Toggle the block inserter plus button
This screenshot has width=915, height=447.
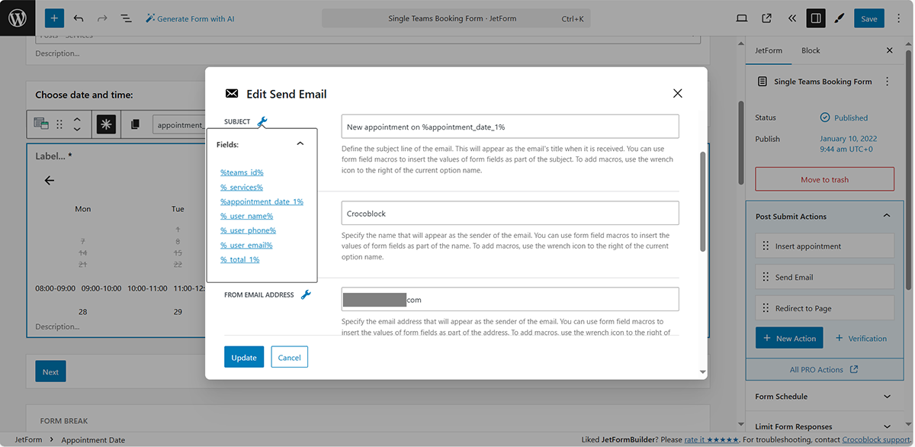pos(54,18)
